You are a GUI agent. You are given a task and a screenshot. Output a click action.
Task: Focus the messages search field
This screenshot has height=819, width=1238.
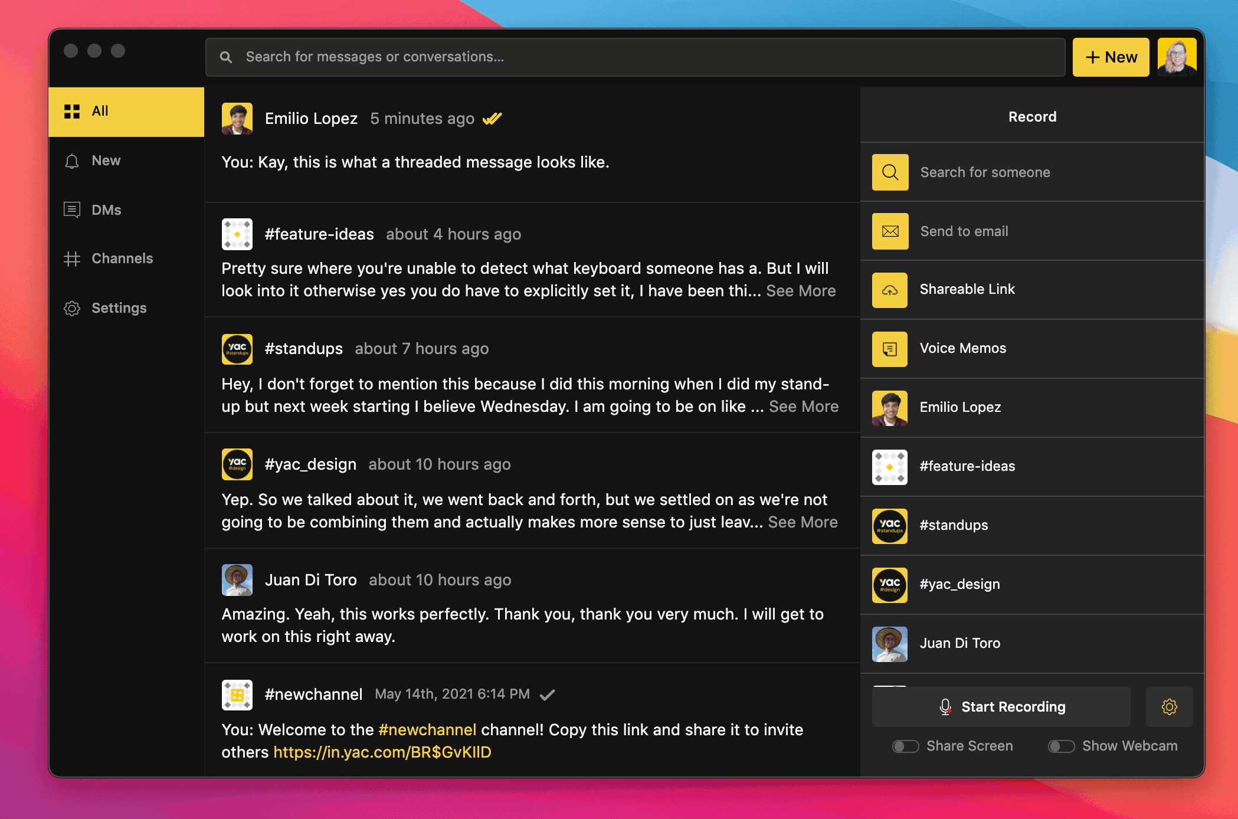[x=635, y=57]
